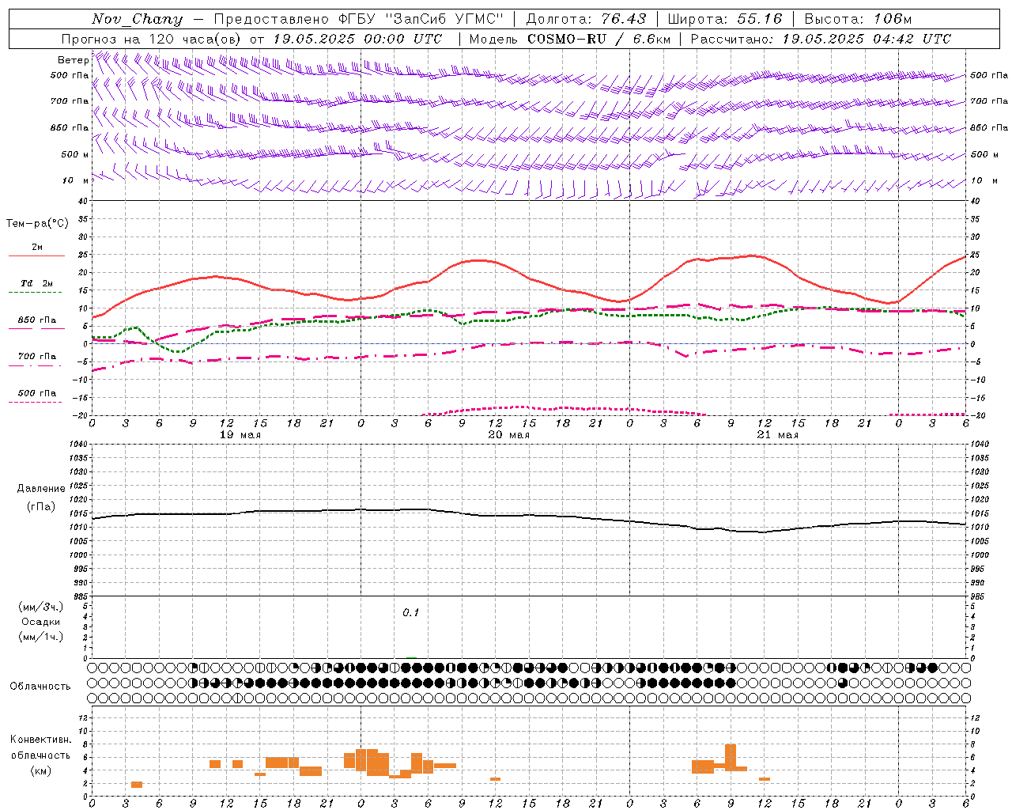Click the Долгота: 76.43 value
1012x810 pixels.
point(586,19)
